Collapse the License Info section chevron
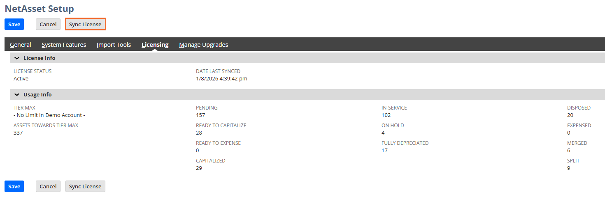605x199 pixels. pyautogui.click(x=17, y=58)
